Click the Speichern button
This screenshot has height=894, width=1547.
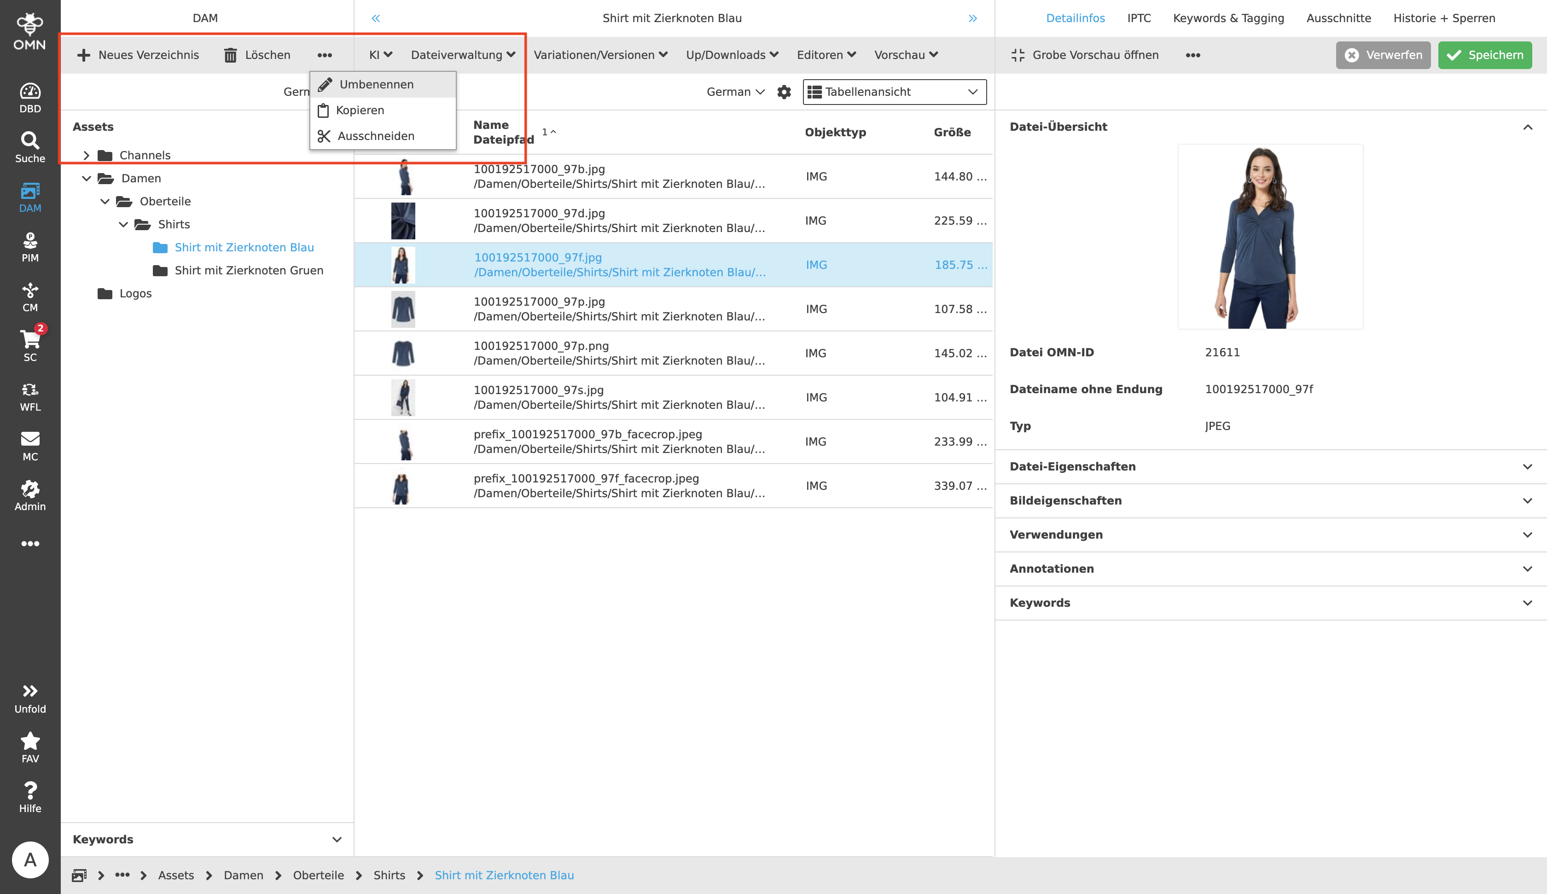coord(1484,55)
